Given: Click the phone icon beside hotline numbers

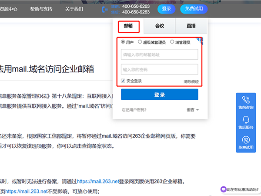Looking at the screenshot, I should click(x=104, y=9).
